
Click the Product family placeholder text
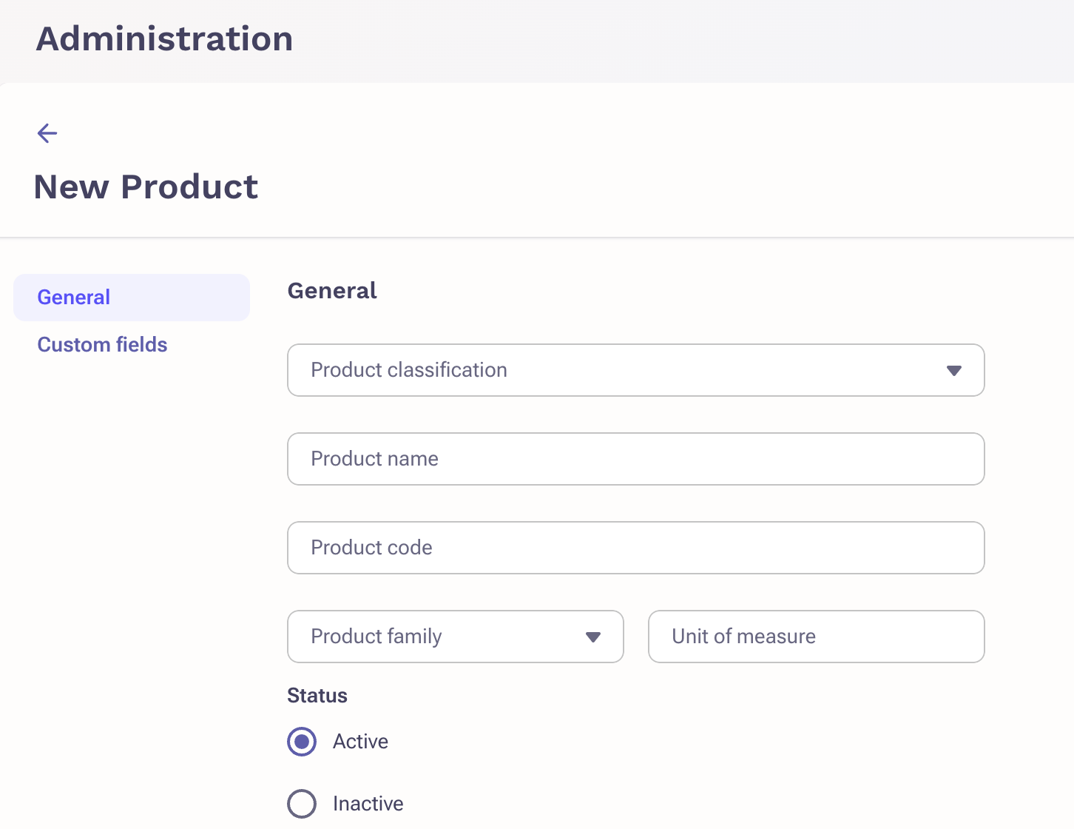coord(376,637)
